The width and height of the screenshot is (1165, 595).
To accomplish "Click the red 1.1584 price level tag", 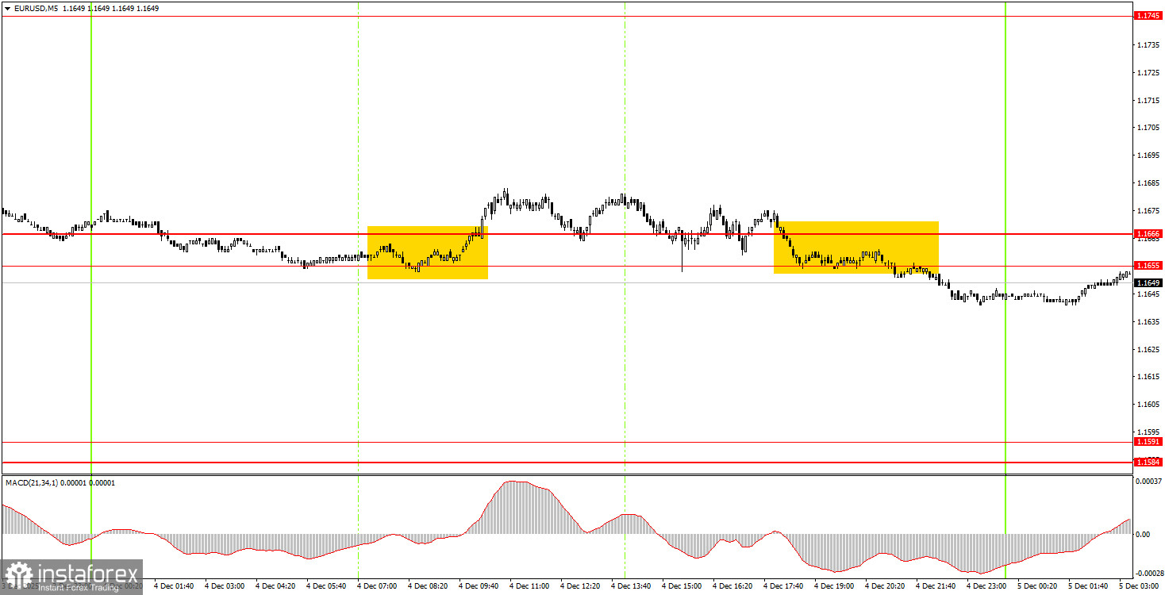I will pos(1149,462).
